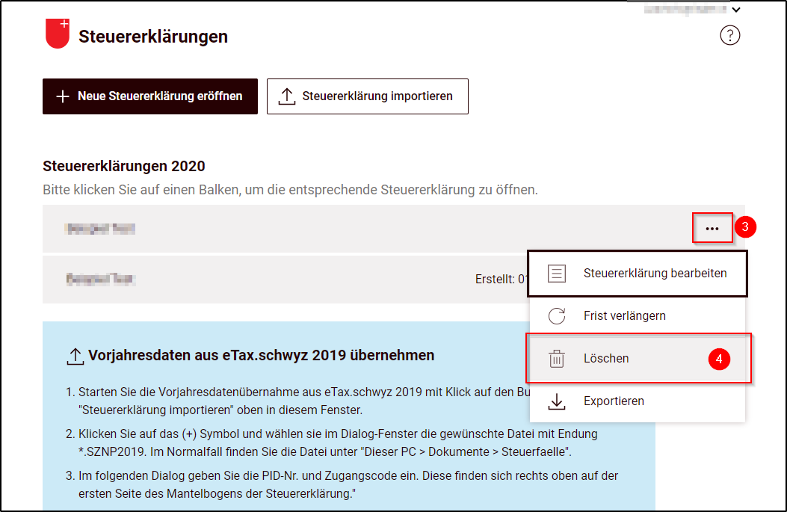787x512 pixels.
Task: Click the blurred user name at top right
Action: 685,10
